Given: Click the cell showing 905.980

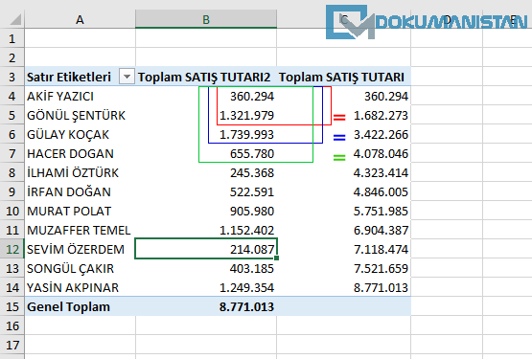Looking at the screenshot, I should tap(206, 211).
